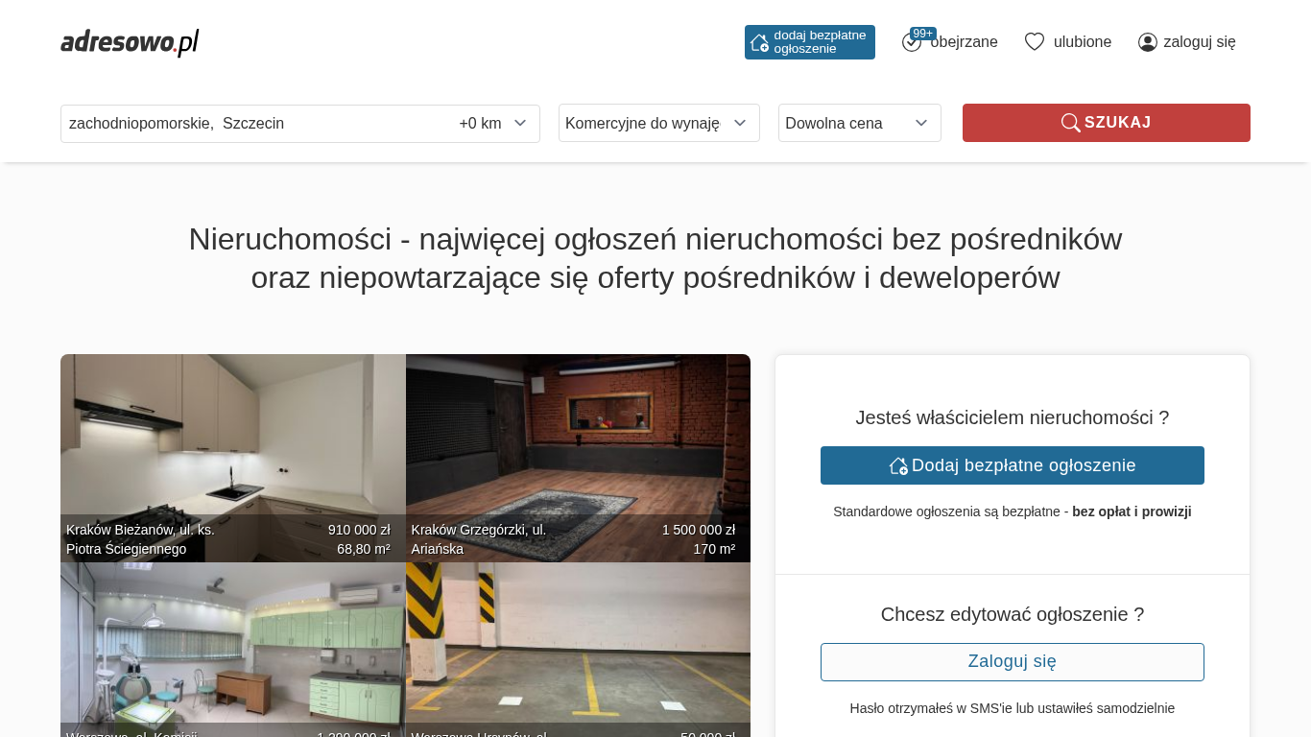Click the adresowo.pl logo
The height and width of the screenshot is (737, 1311).
pyautogui.click(x=130, y=42)
